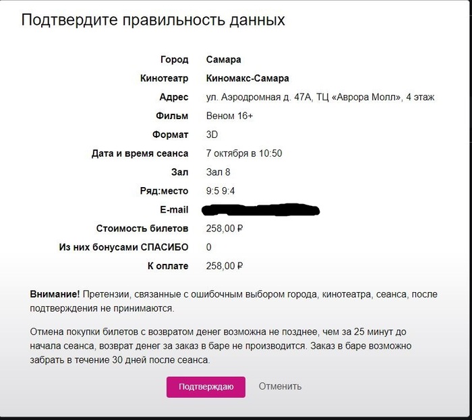The image size is (472, 420).
Task: Select the city value Самара
Action: click(223, 59)
